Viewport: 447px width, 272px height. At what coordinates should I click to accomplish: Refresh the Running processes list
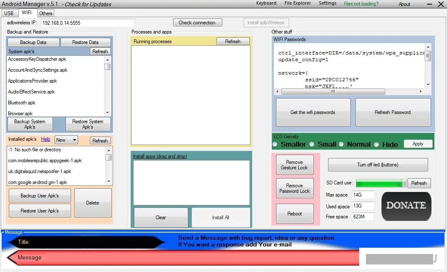pos(233,41)
